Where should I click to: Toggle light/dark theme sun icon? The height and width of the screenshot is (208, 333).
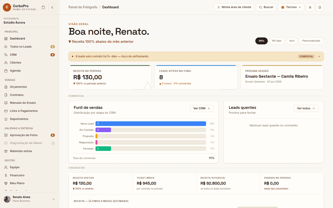310,7
